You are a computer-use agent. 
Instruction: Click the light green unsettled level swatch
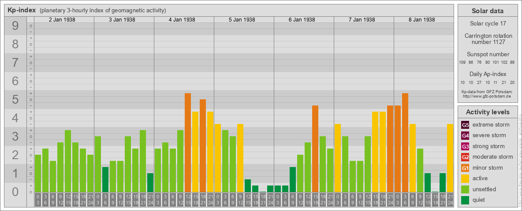click(x=465, y=189)
